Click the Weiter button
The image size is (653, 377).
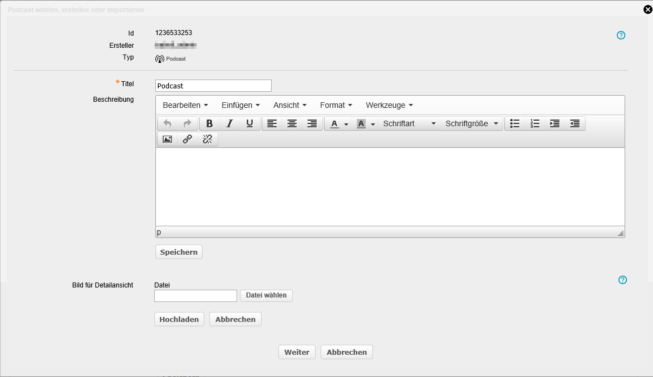coord(297,352)
